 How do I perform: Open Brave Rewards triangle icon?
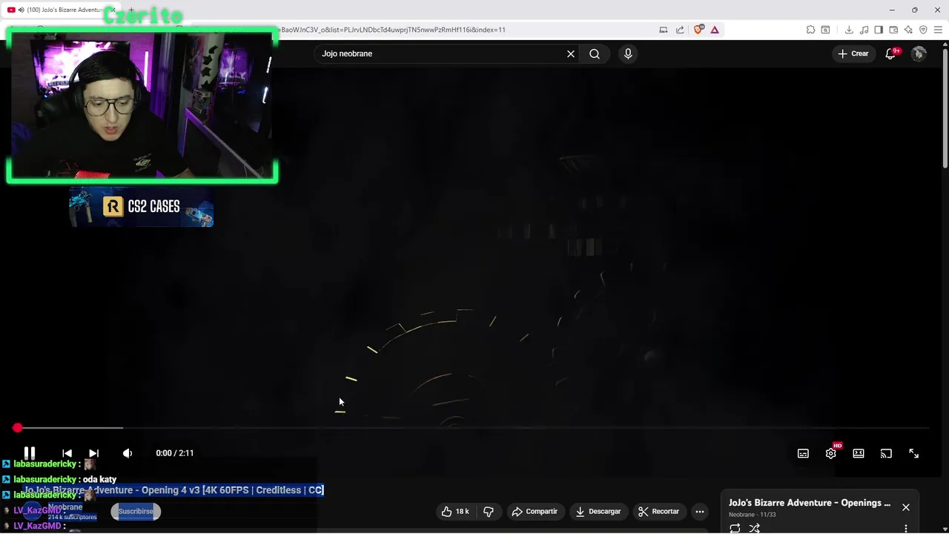(x=715, y=30)
